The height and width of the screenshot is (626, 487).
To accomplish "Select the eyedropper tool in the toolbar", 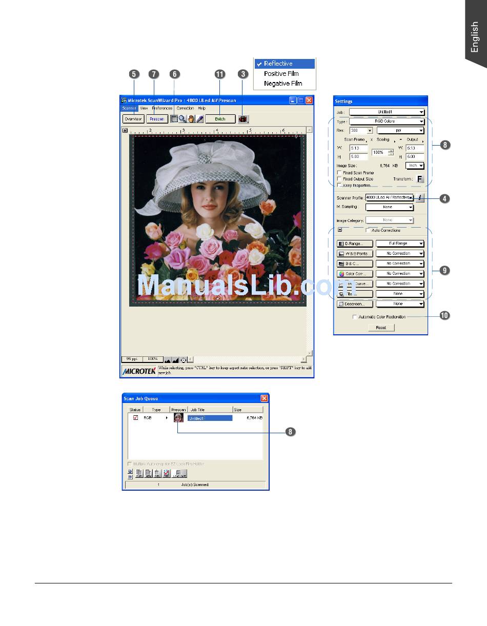I will [200, 119].
